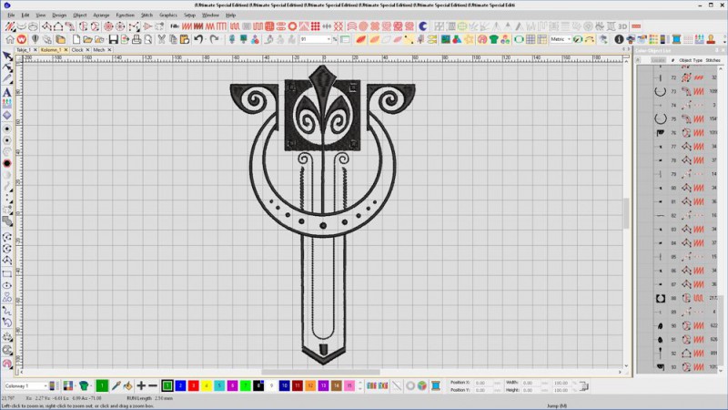Open the Graphics menu

pyautogui.click(x=168, y=15)
